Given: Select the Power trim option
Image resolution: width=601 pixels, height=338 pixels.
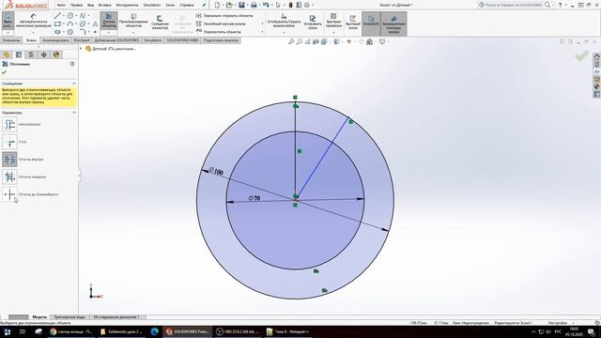Looking at the screenshot, I should tap(9, 125).
